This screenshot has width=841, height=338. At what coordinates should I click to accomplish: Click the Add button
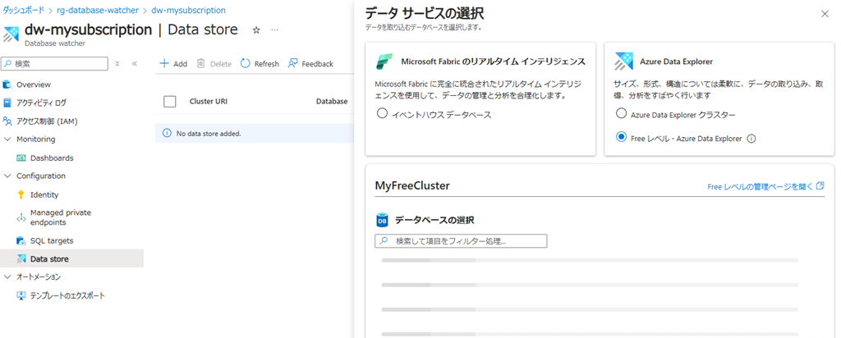click(x=174, y=64)
